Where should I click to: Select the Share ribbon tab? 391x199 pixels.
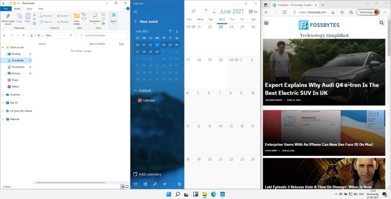[29, 9]
